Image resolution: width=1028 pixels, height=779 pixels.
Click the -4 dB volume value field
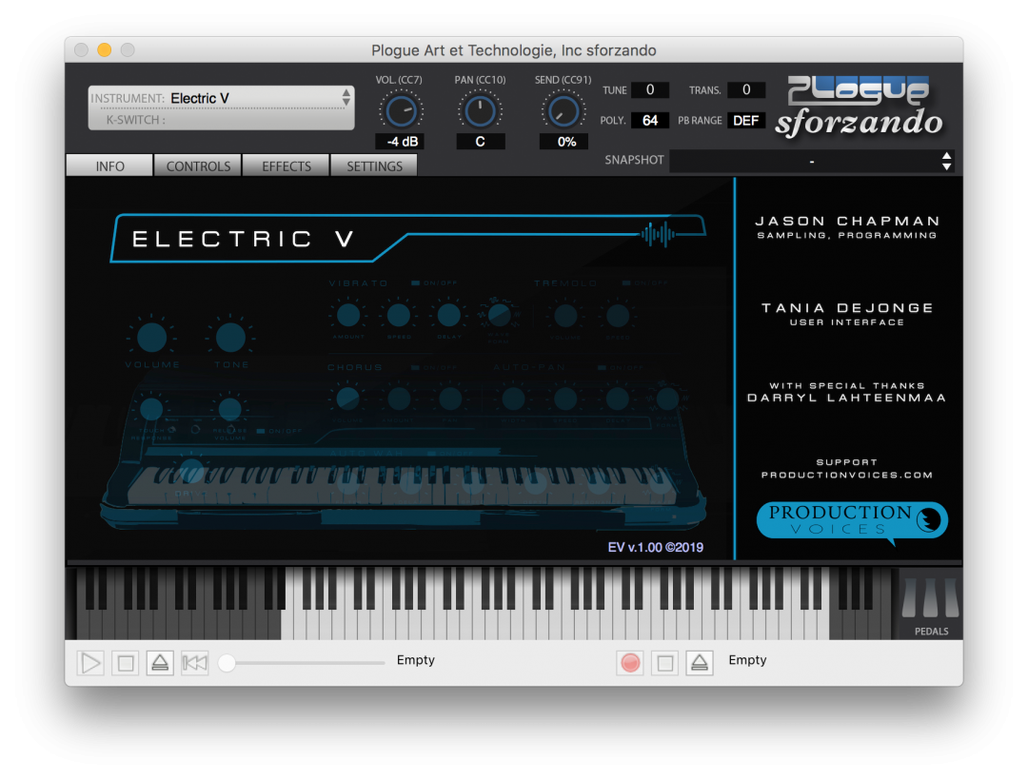point(401,142)
